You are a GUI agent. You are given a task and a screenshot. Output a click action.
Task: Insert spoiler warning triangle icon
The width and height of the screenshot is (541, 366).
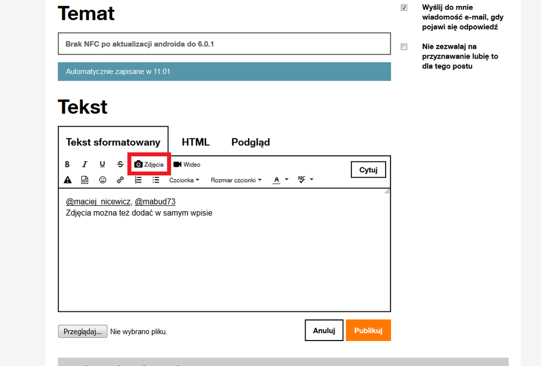pyautogui.click(x=68, y=180)
